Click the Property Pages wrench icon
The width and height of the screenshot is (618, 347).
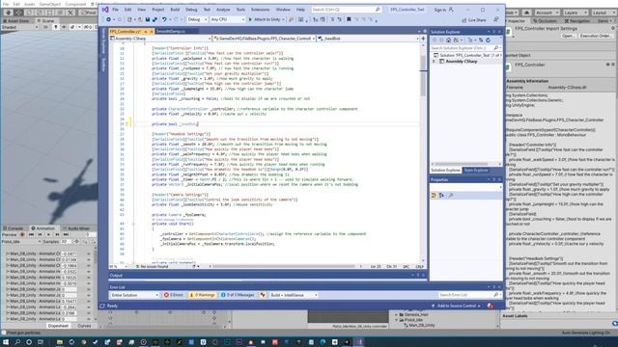451,195
